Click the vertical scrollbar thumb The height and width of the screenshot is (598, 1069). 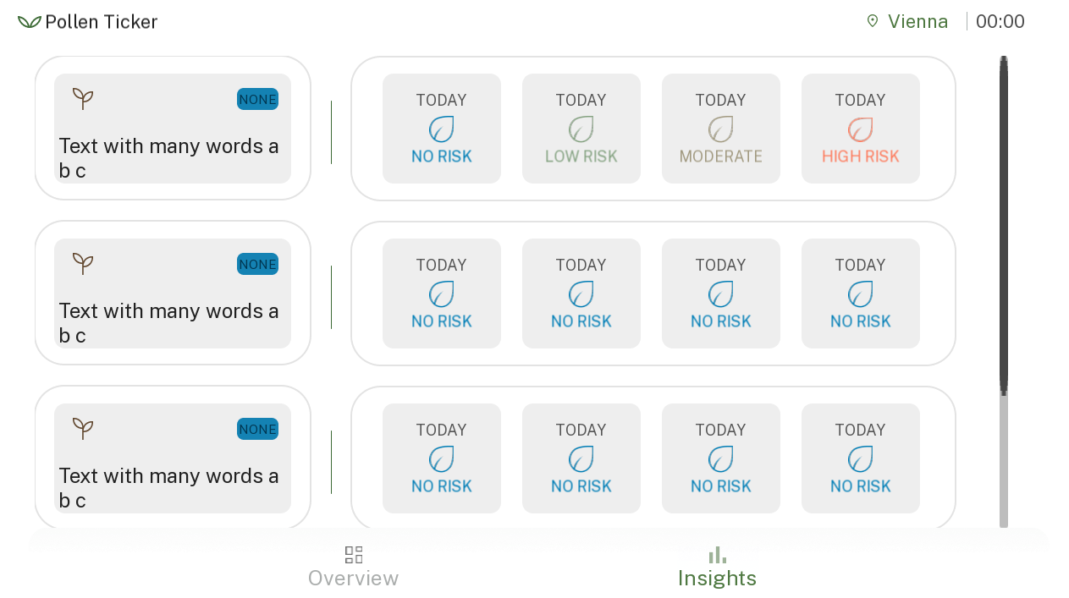[1004, 226]
